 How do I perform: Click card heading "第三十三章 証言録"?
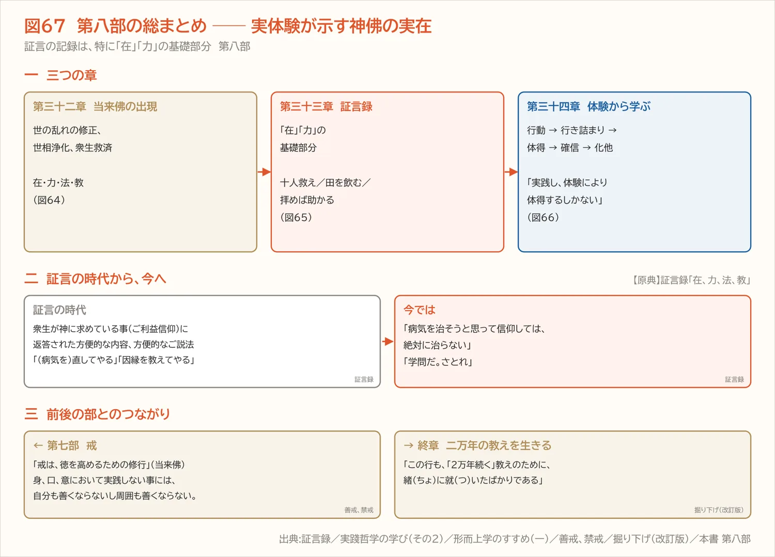click(x=326, y=106)
